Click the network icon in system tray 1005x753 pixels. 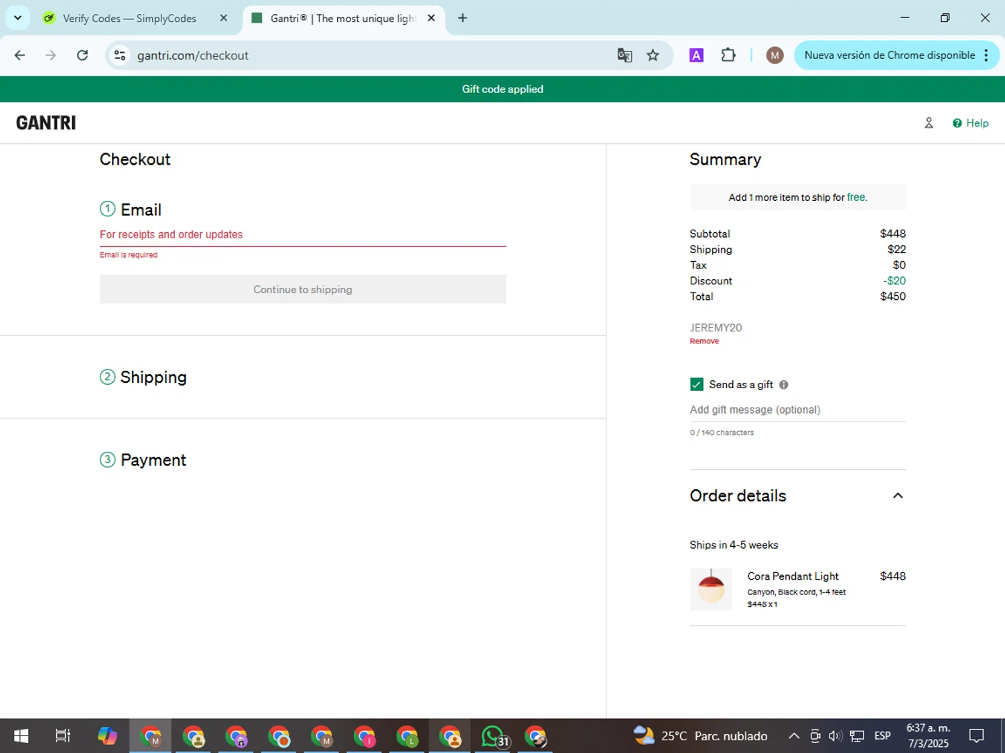857,736
